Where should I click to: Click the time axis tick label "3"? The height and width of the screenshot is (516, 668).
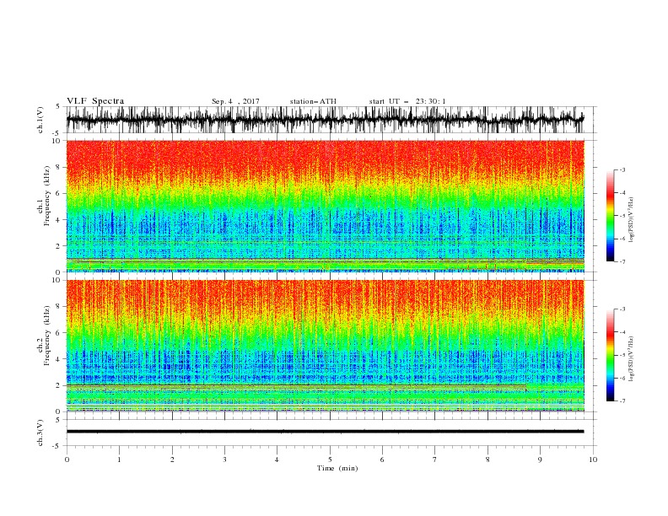[224, 460]
